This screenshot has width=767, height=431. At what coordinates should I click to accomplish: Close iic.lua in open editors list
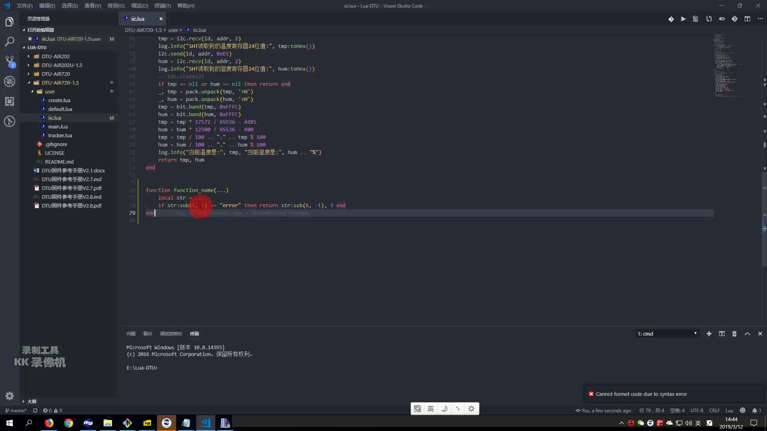click(30, 39)
